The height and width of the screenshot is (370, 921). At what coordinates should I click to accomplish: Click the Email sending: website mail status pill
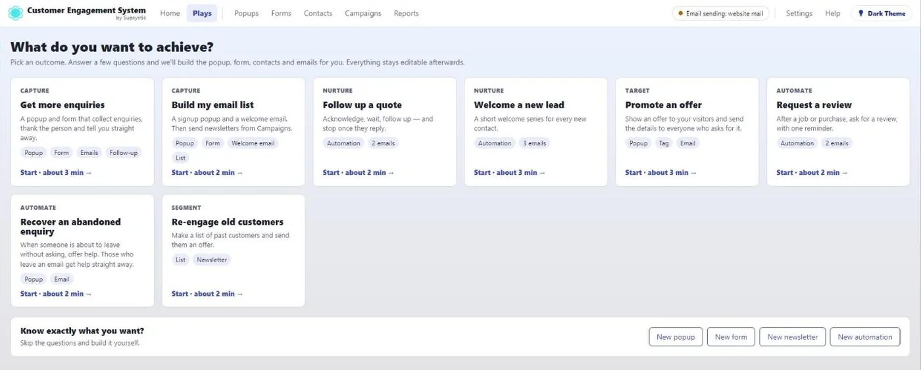pos(720,13)
